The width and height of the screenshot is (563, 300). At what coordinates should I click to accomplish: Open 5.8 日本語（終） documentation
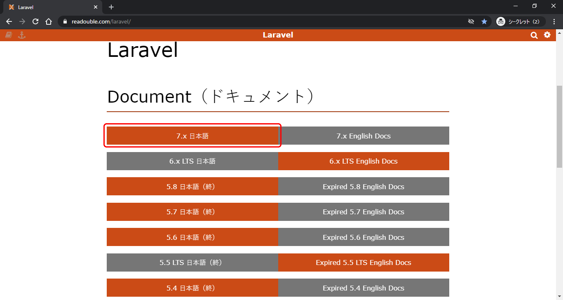coord(192,186)
